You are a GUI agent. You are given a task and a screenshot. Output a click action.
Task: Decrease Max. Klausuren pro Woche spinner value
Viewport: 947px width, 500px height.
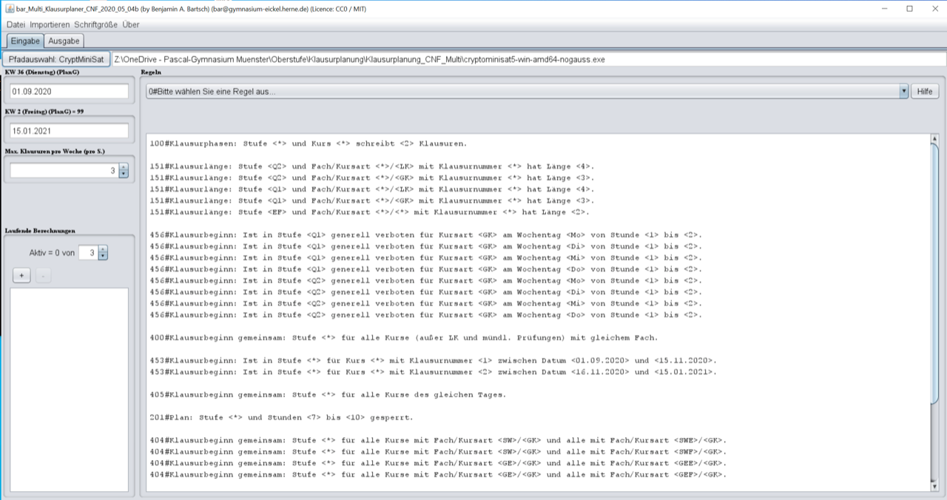tap(123, 175)
